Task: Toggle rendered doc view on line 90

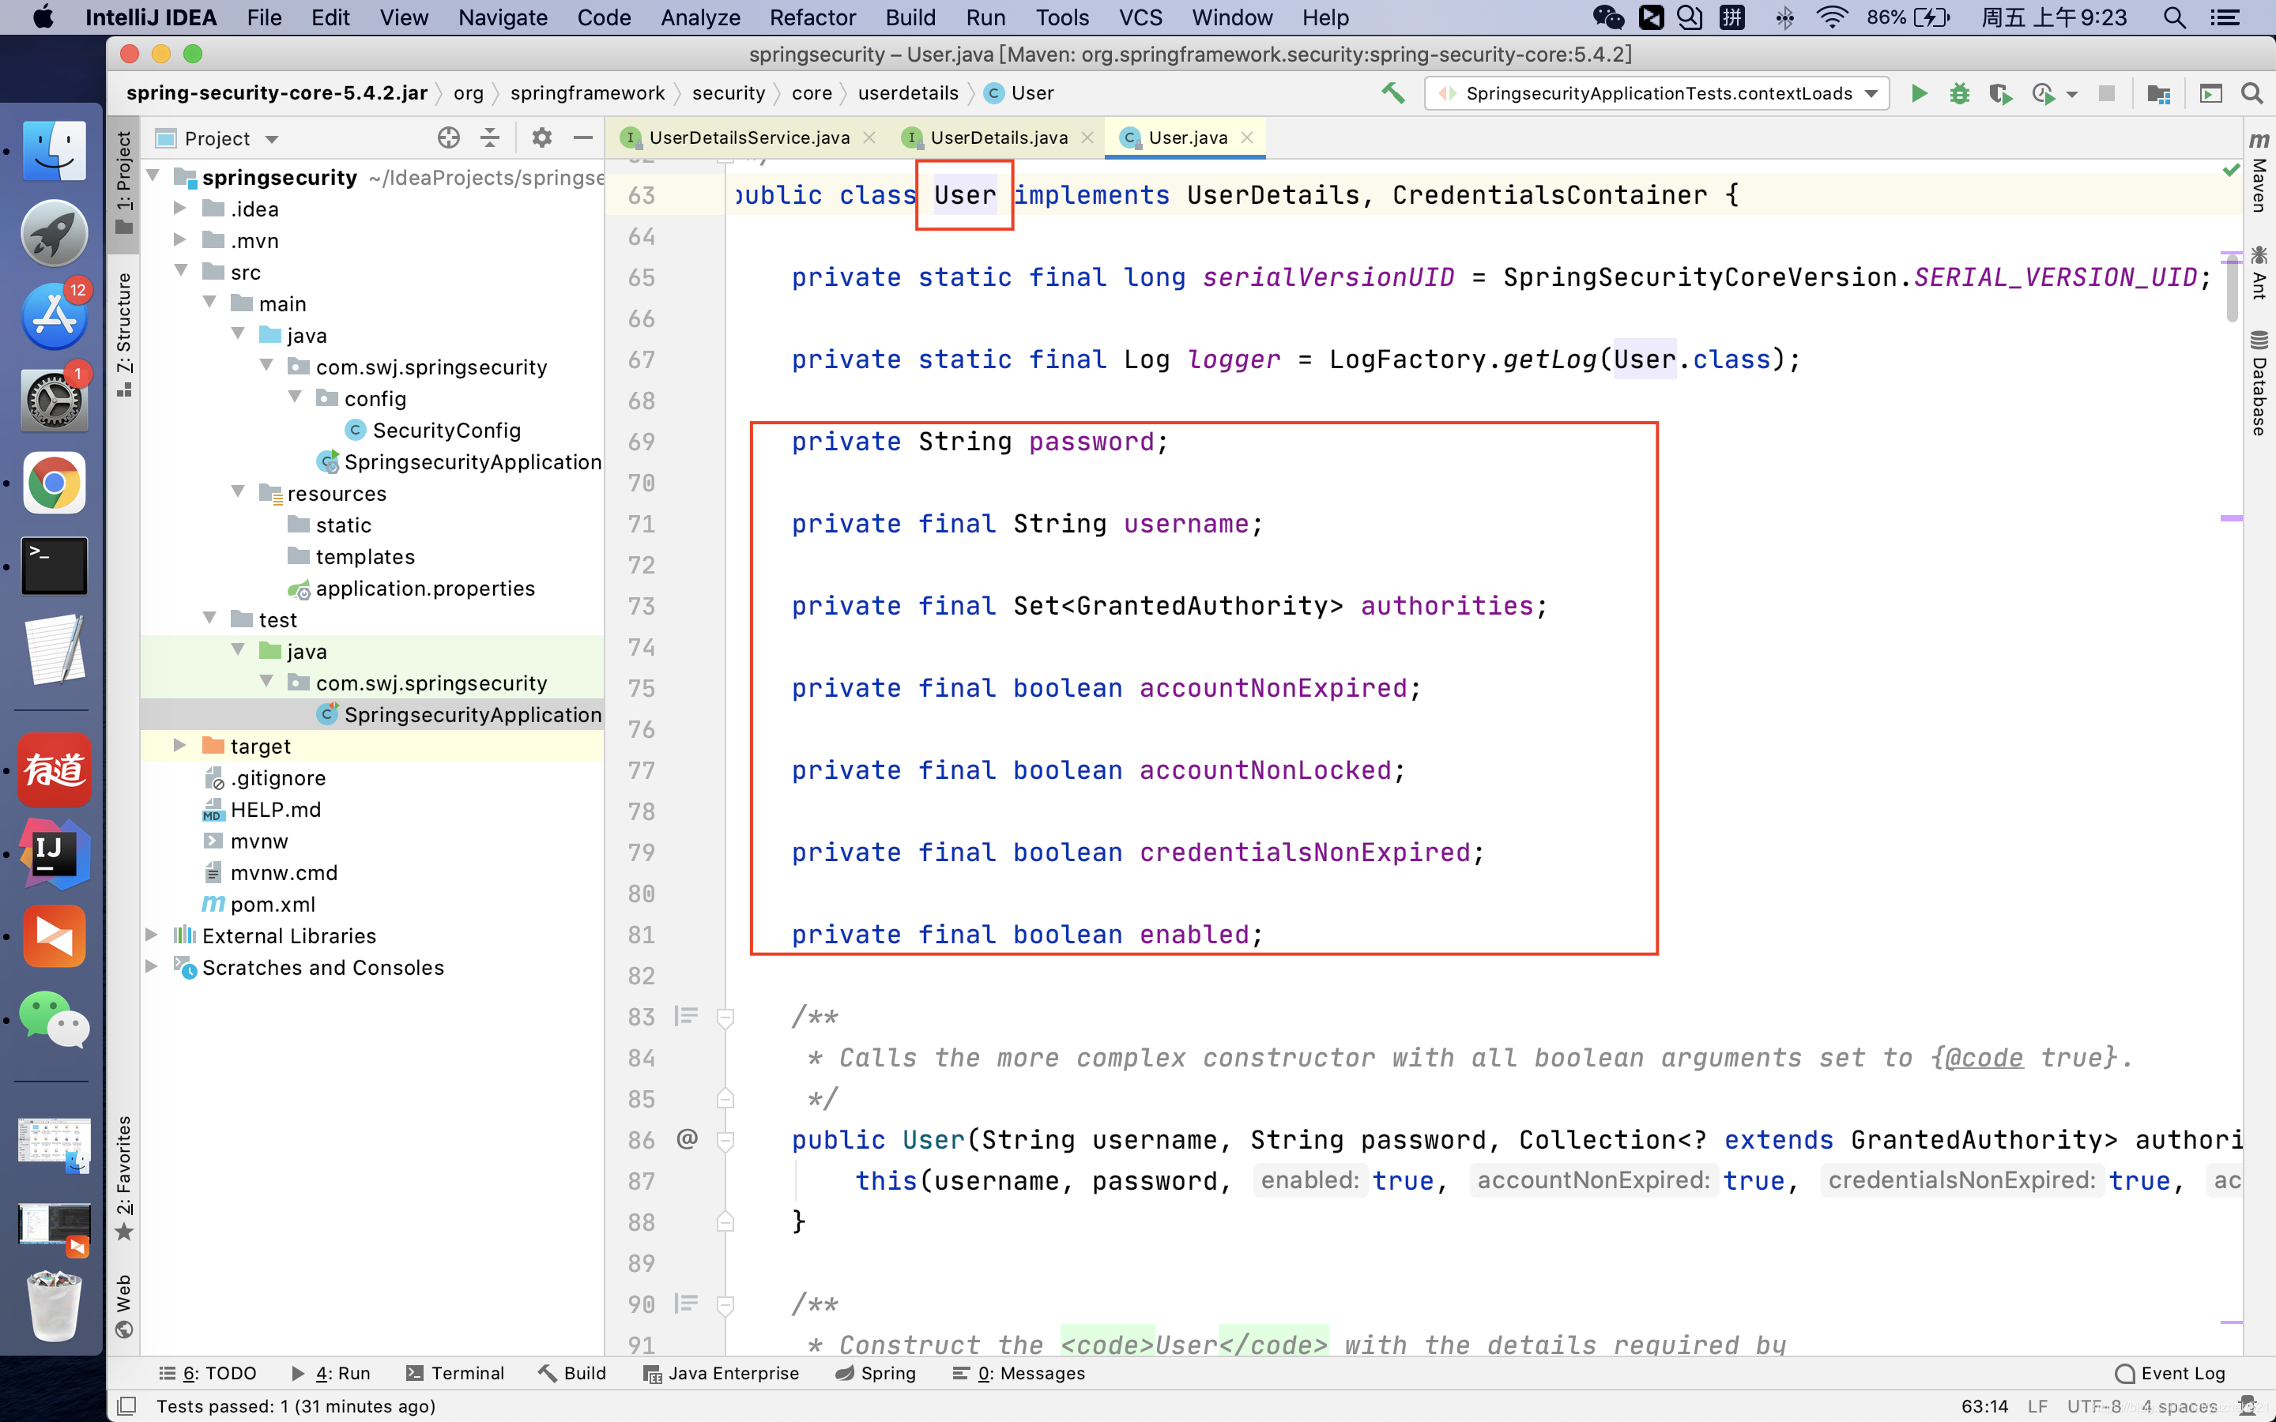Action: click(x=687, y=1303)
